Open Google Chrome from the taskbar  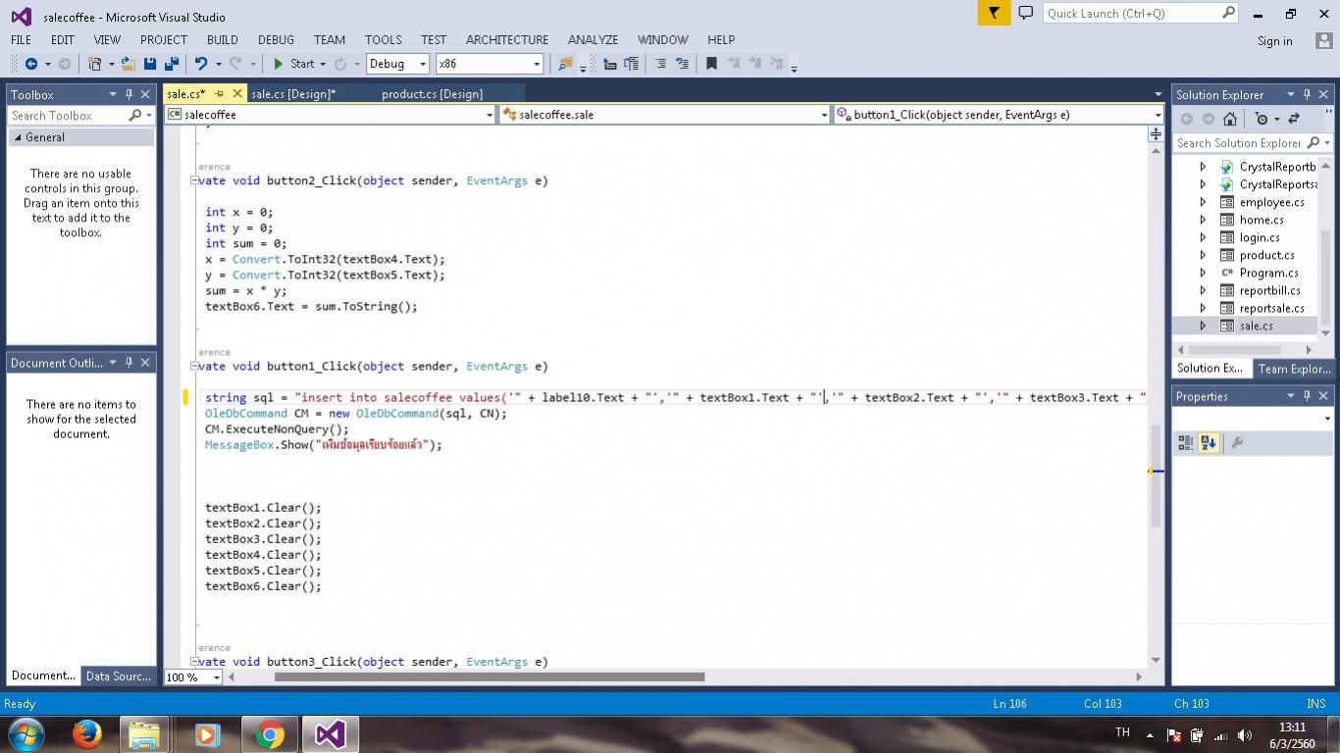click(268, 733)
